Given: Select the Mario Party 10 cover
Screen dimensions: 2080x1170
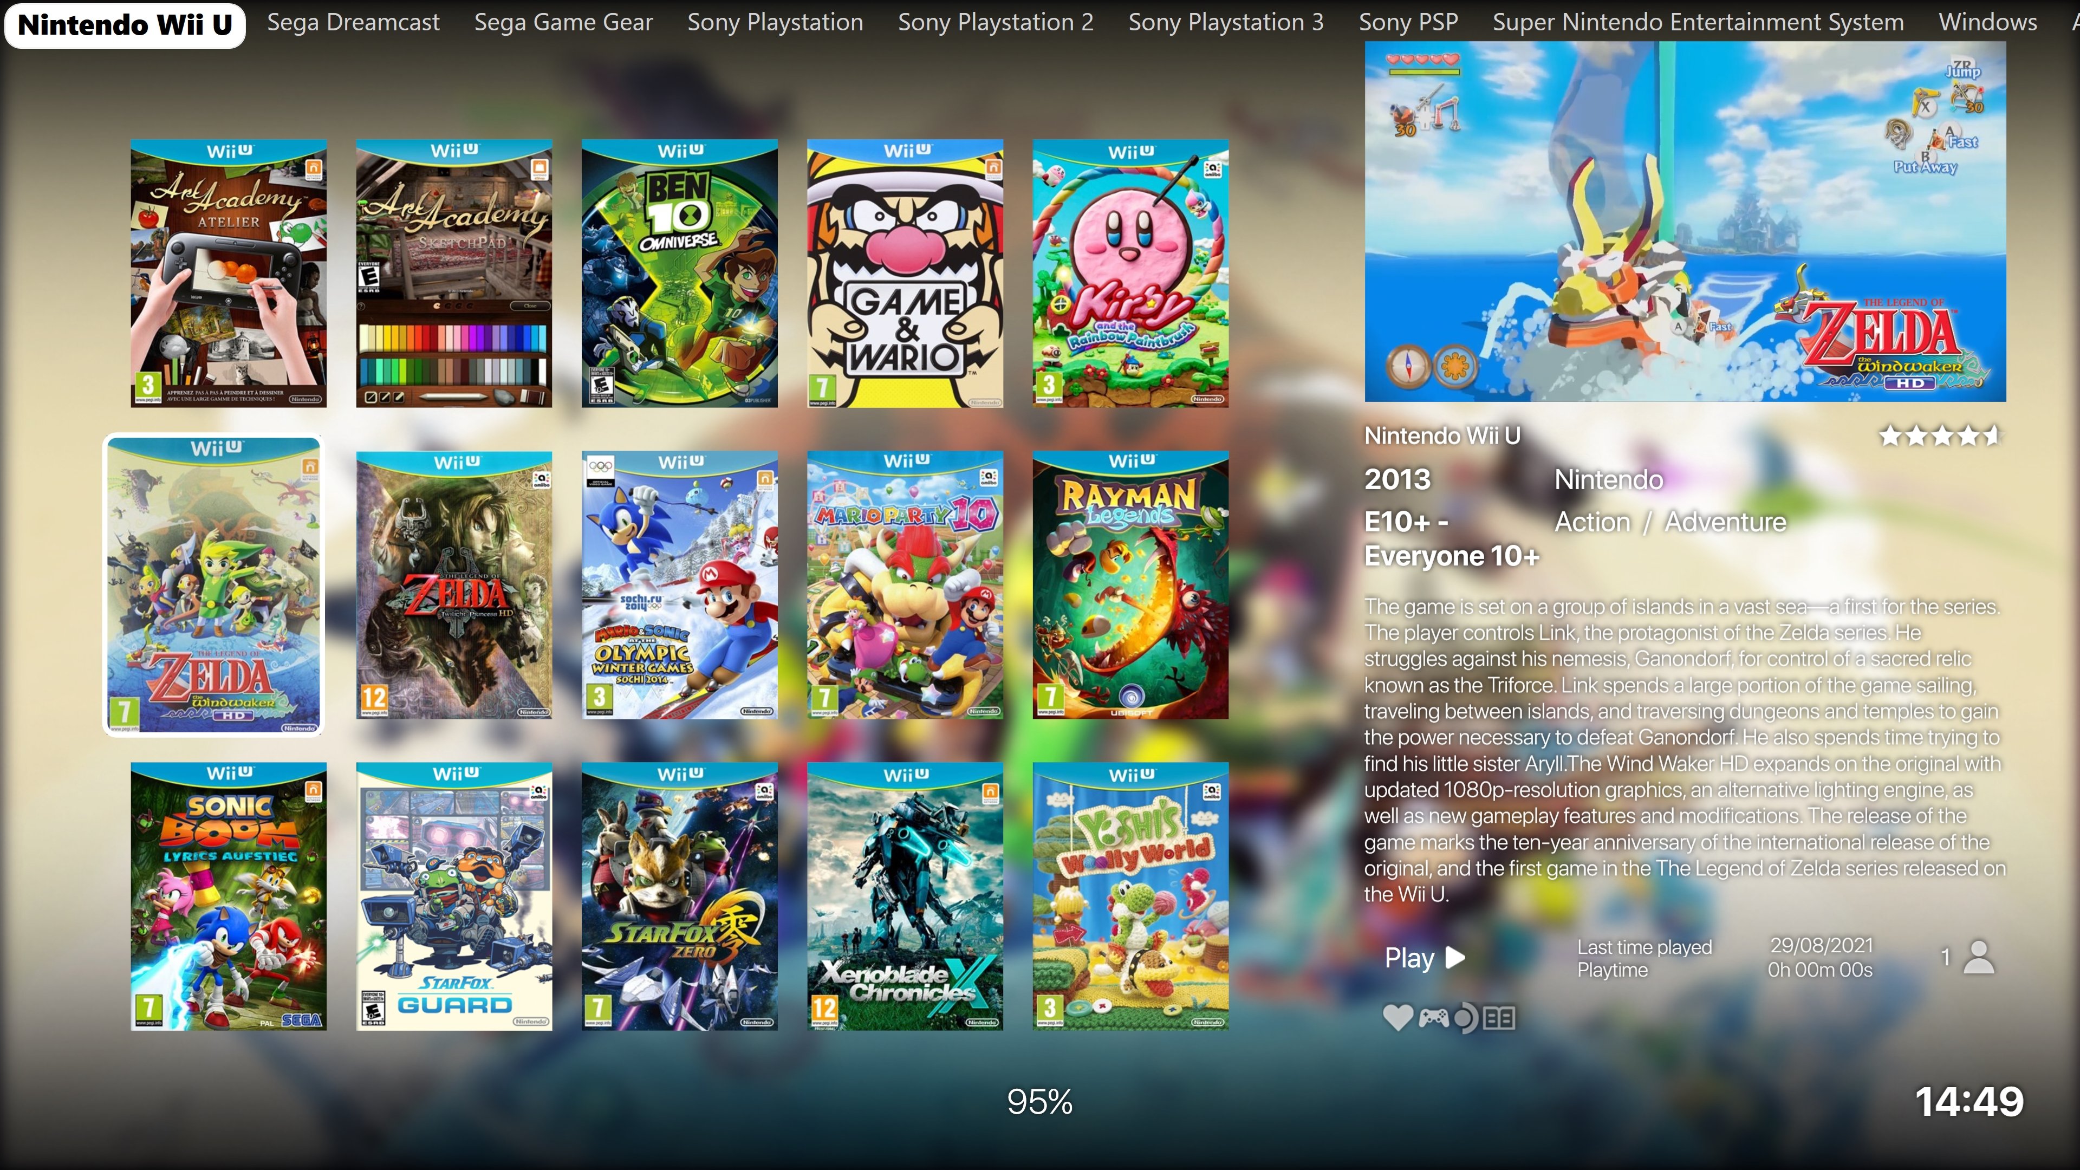Looking at the screenshot, I should [905, 584].
